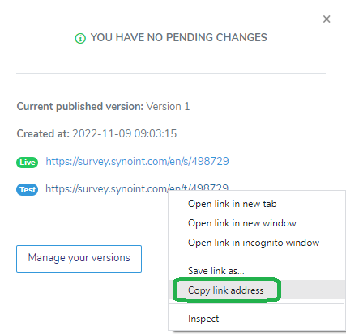Close the pending changes dialog
The height and width of the screenshot is (334, 346).
(x=327, y=19)
